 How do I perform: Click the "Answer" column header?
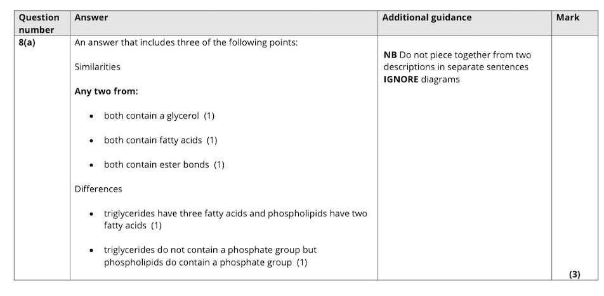pos(91,18)
